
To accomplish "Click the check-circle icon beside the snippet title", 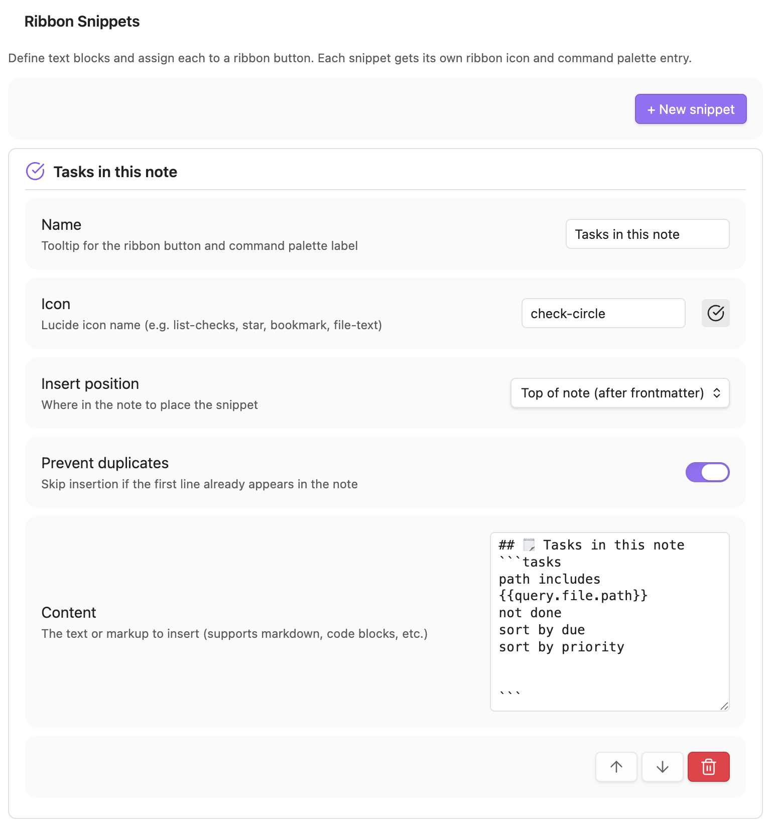I will click(x=35, y=172).
